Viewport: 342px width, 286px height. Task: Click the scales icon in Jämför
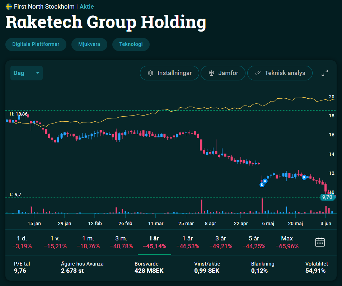[212, 73]
